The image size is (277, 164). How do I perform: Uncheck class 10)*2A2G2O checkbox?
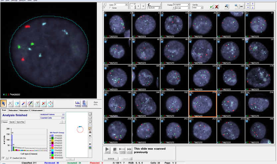tap(51, 158)
